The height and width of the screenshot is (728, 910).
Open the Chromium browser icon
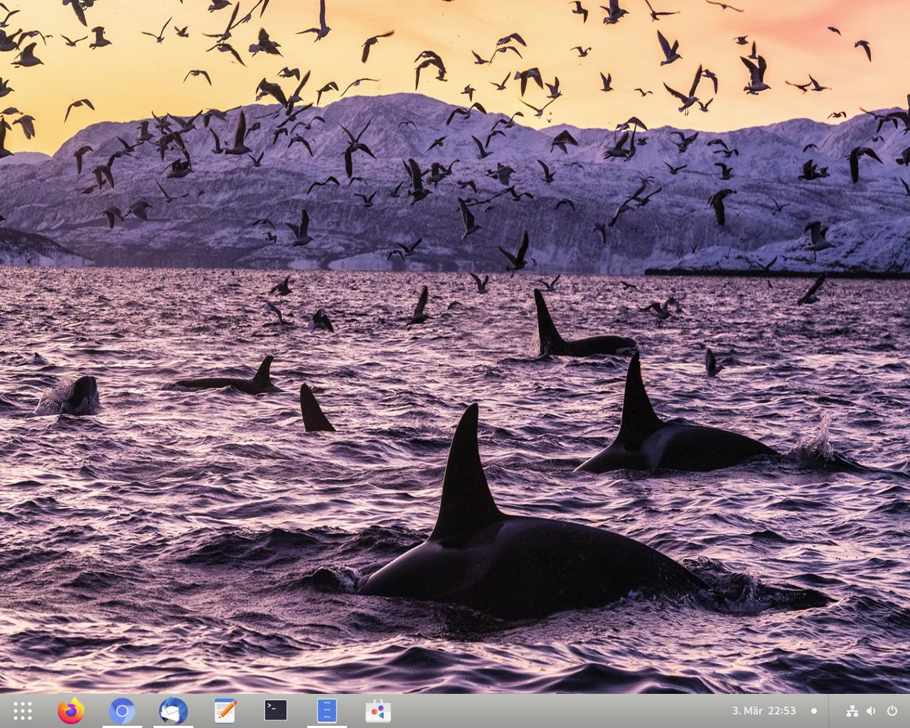pos(122,710)
